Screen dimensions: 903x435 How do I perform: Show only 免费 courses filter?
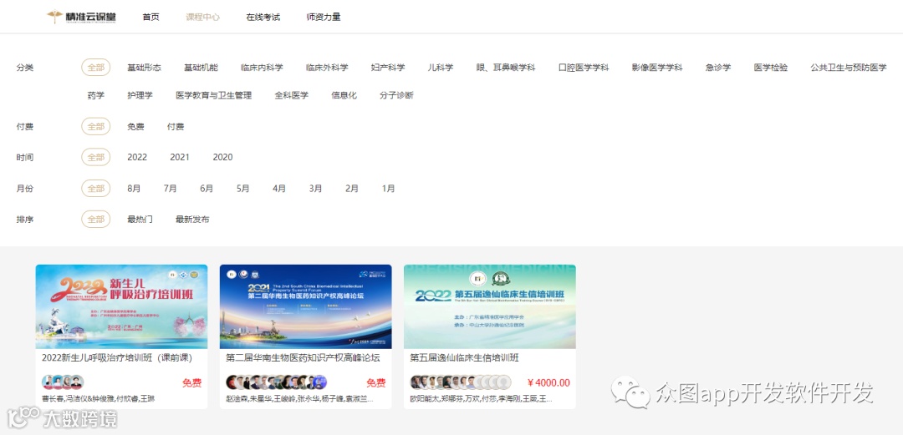136,127
